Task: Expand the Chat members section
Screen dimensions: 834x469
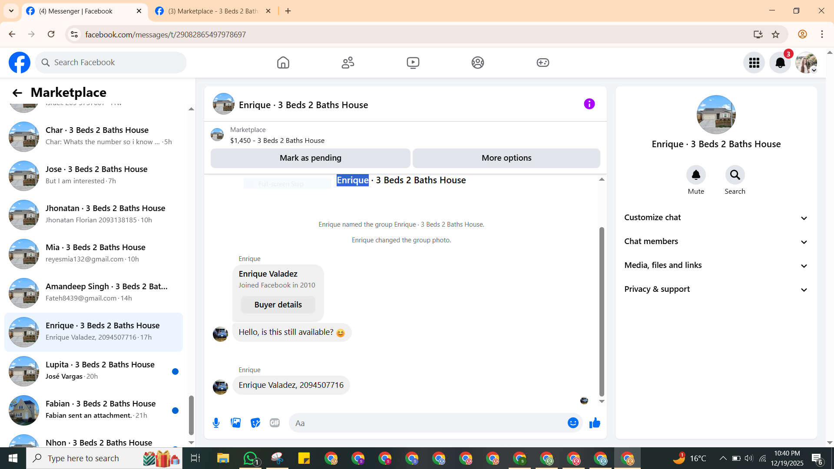Action: (x=716, y=241)
